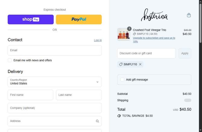Click the scrollbar down arrow
The image size is (202, 132).
tap(200, 131)
